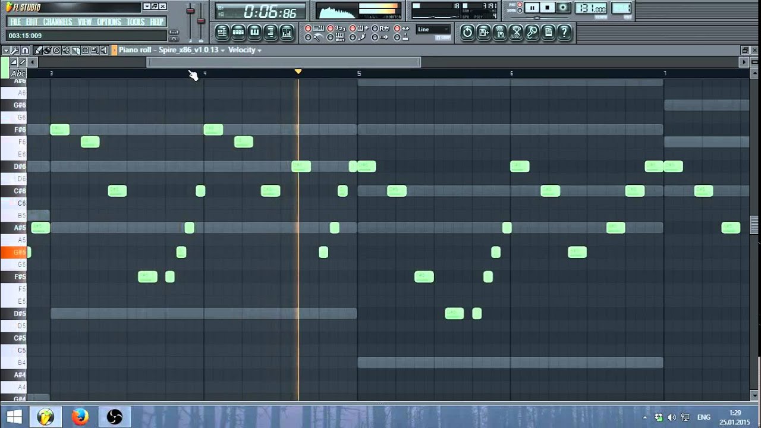761x428 pixels.
Task: Click the piano roll horizontal scrollbar
Action: click(x=284, y=62)
